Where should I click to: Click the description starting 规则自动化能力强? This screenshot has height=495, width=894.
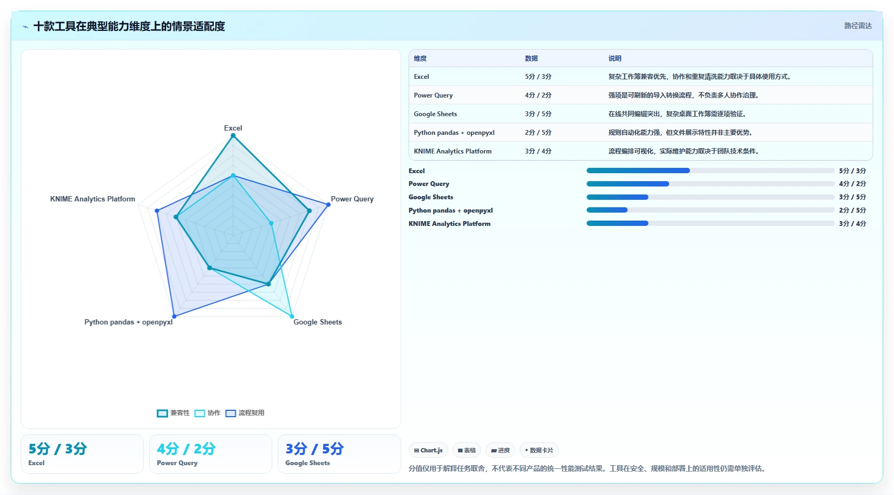682,133
